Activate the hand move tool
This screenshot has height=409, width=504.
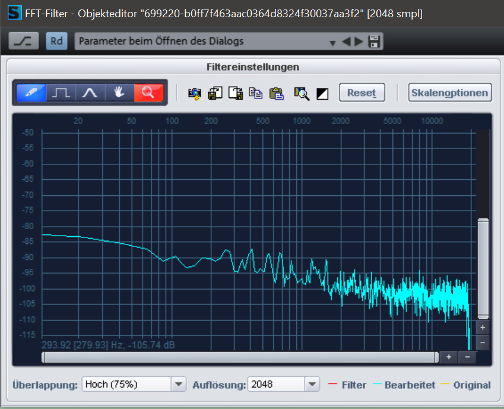[x=119, y=93]
